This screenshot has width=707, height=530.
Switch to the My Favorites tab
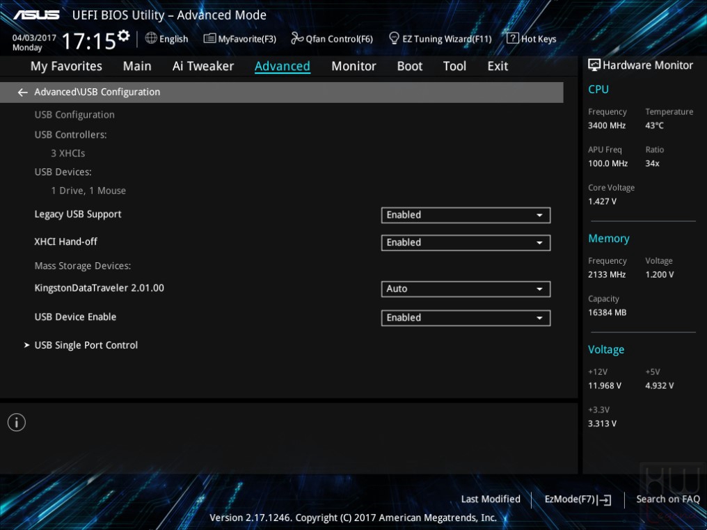66,66
